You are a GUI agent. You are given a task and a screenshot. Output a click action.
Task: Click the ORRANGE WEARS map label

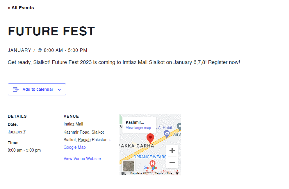pyautogui.click(x=150, y=157)
